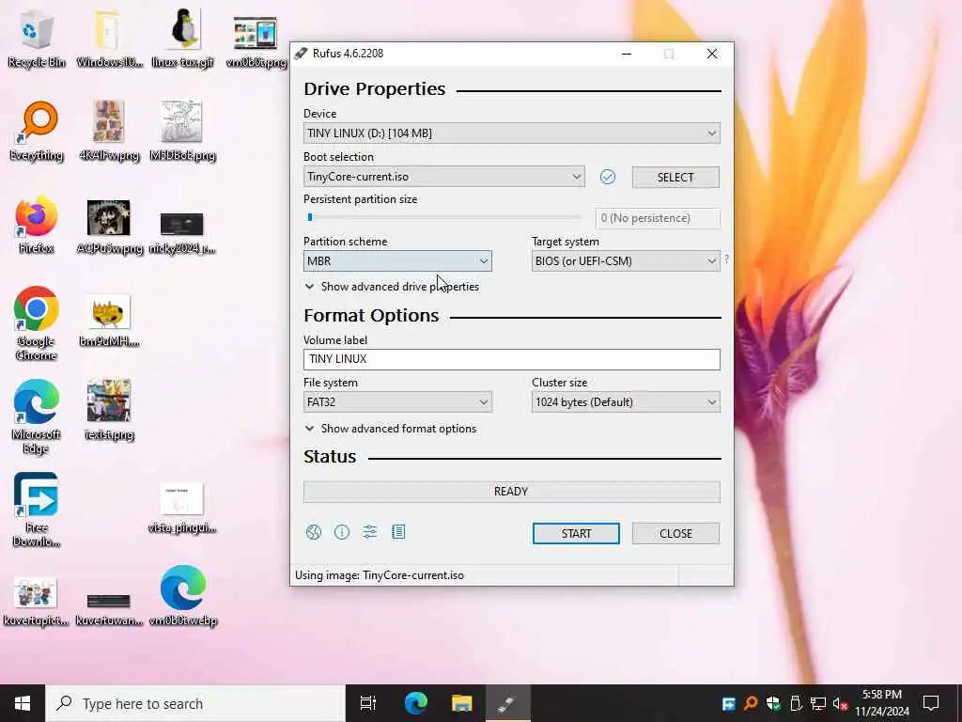This screenshot has height=722, width=962.
Task: Click the CLOSE button in Rufus
Action: coord(675,534)
